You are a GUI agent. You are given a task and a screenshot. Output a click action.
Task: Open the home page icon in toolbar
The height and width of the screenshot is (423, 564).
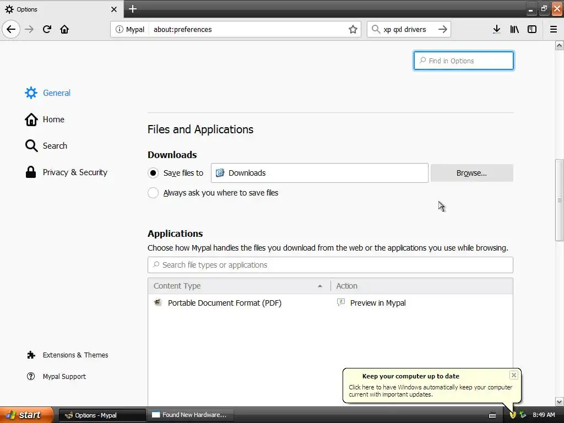pos(64,29)
